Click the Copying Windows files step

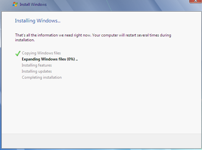(x=41, y=53)
